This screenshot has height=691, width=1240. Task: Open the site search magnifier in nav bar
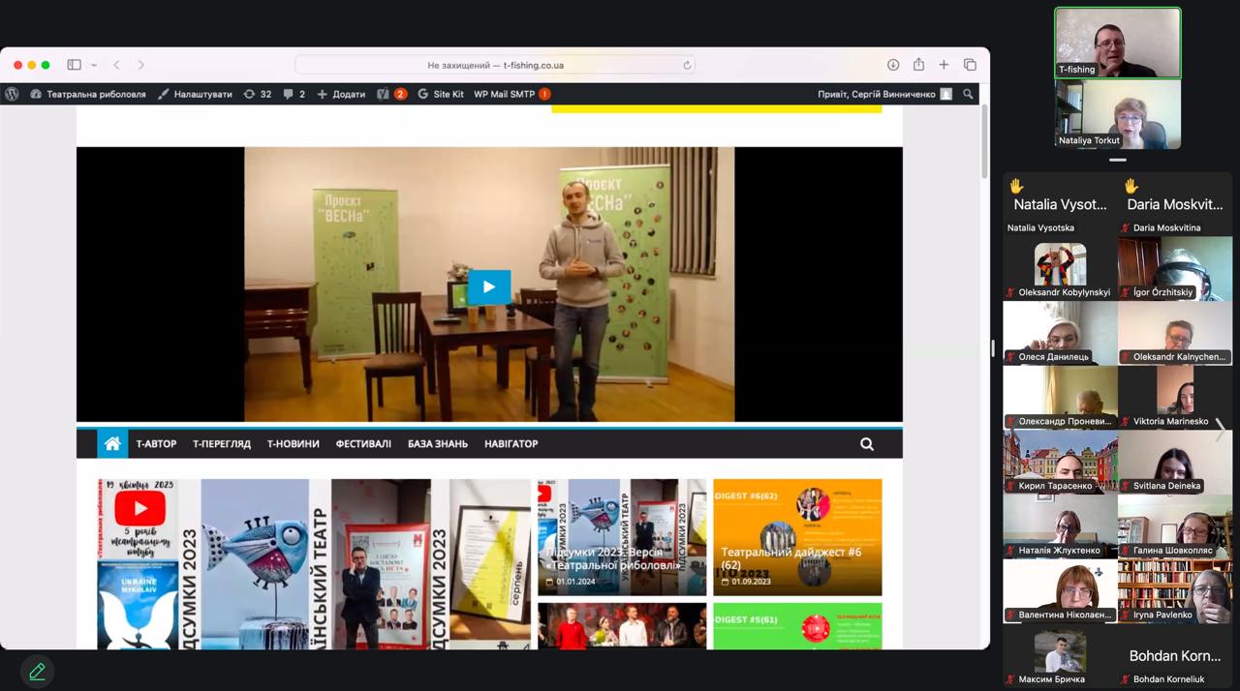pyautogui.click(x=867, y=444)
